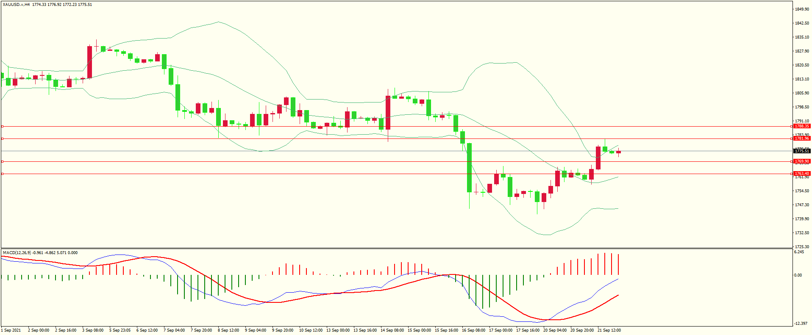Click the 1739.90 price axis label
Screen dimensions: 812x335
click(x=802, y=219)
